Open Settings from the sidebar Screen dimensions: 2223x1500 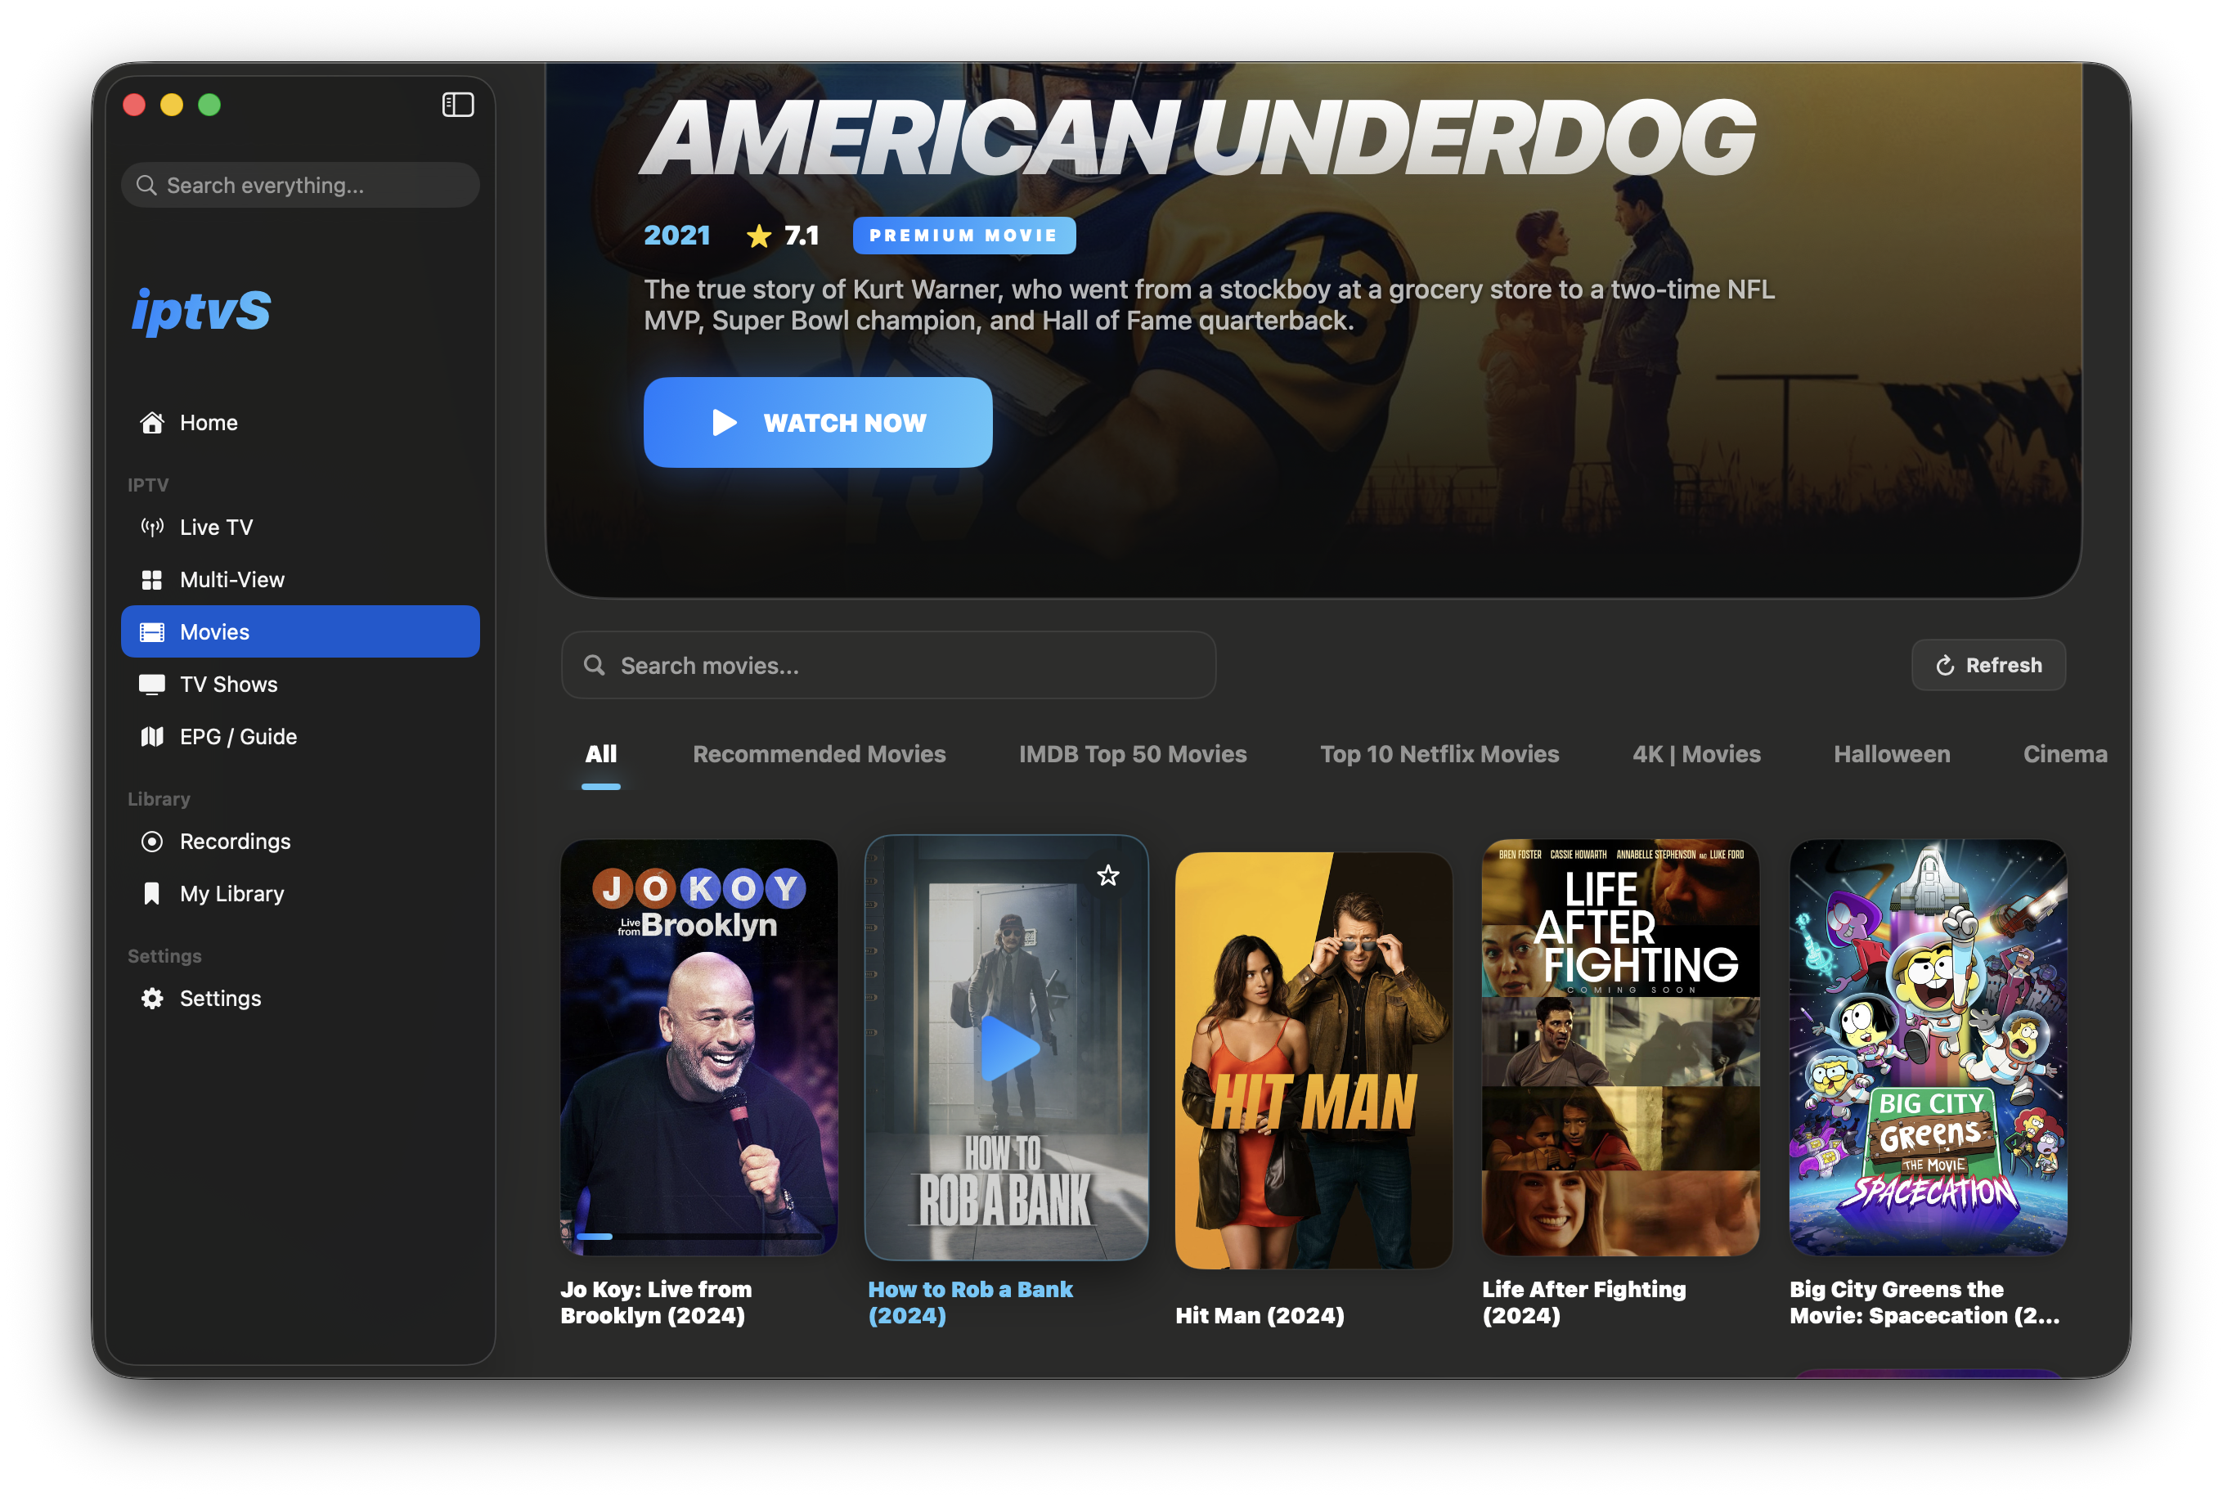(x=300, y=999)
